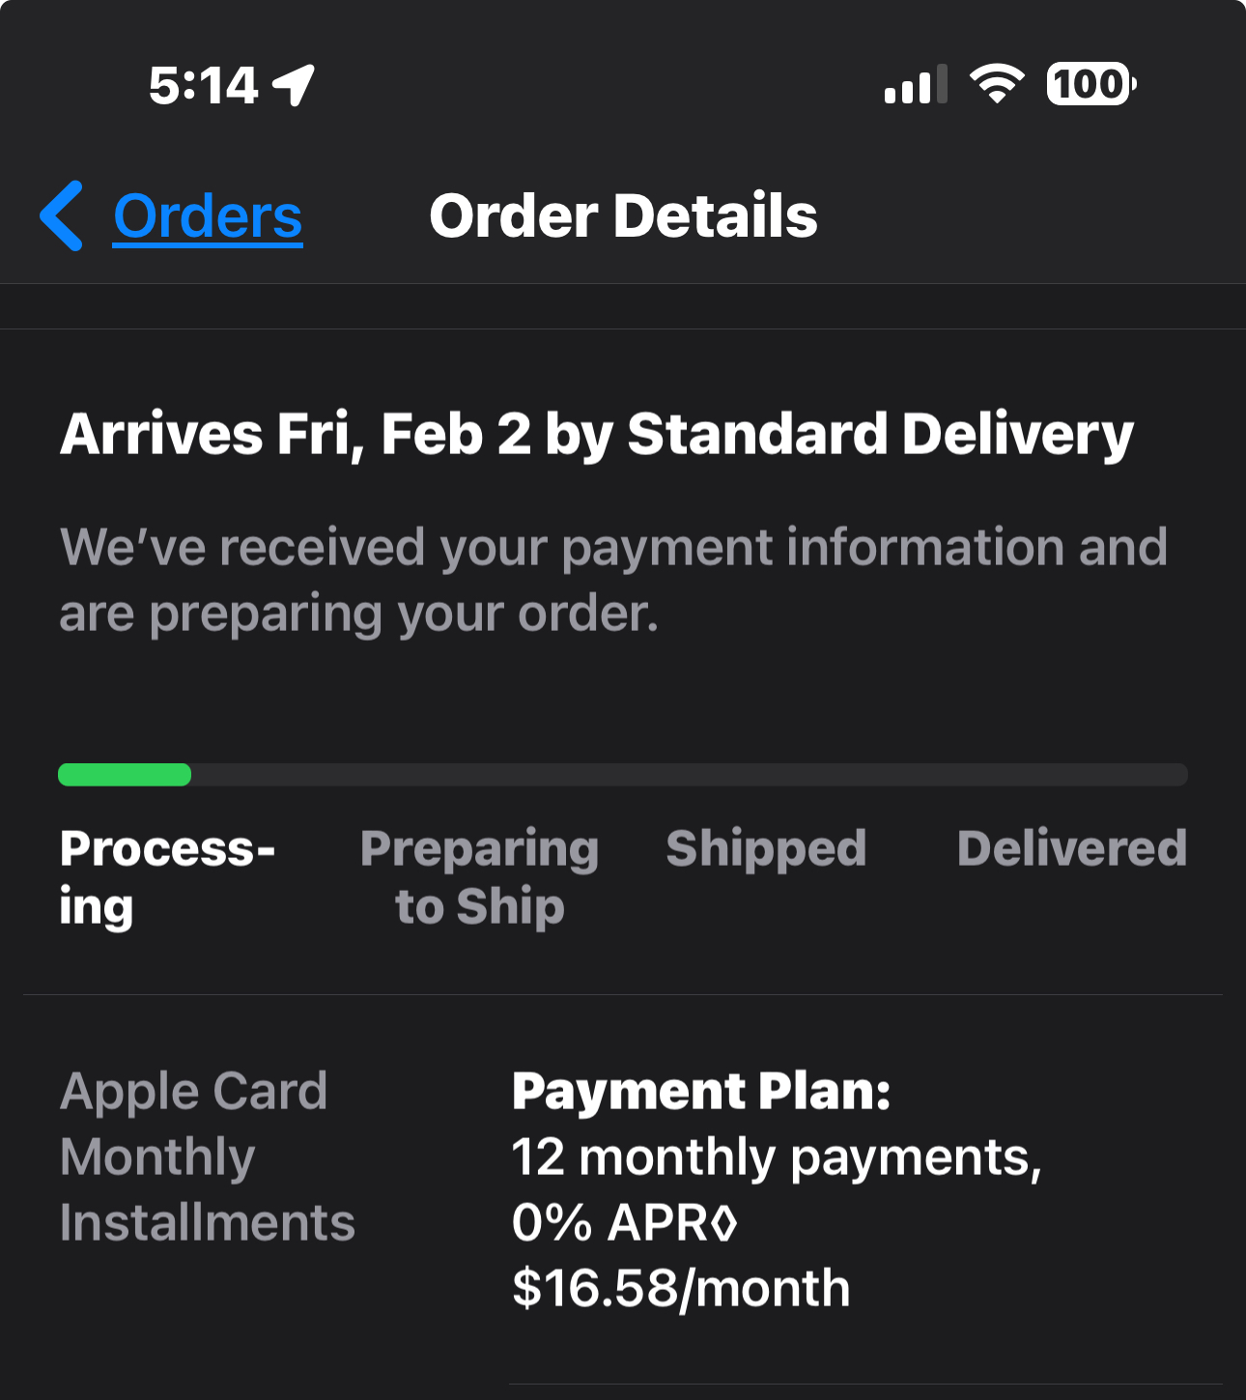This screenshot has height=1400, width=1246.
Task: Tap the green progress indicator segment
Action: (x=124, y=774)
